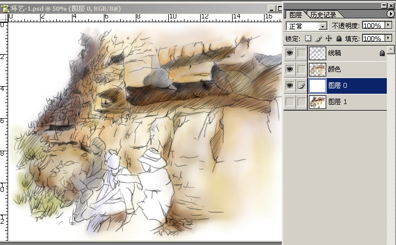Switch to 图层 tab

(x=295, y=15)
